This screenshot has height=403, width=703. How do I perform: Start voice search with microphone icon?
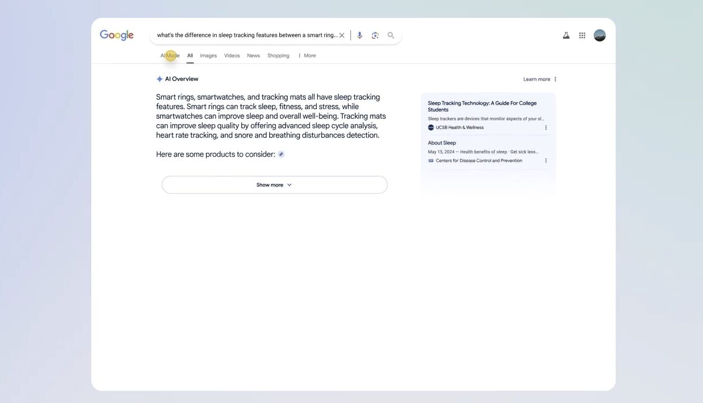pos(359,35)
